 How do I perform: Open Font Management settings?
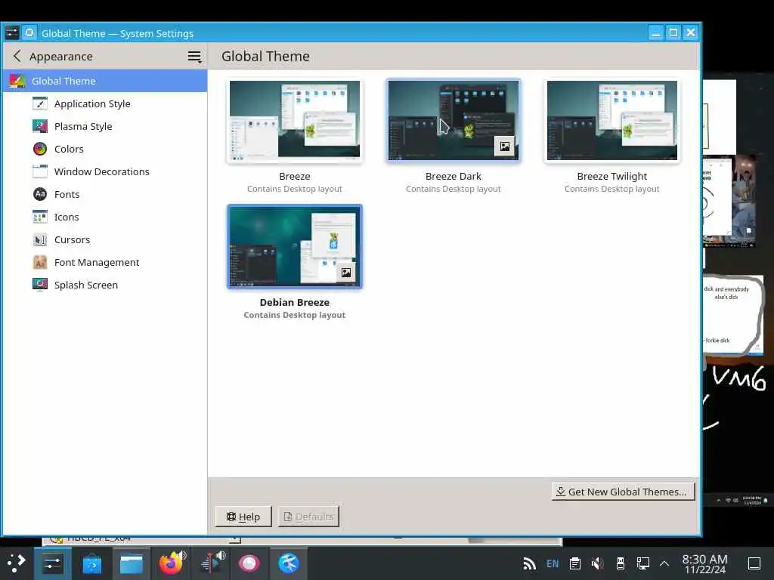tap(104, 262)
